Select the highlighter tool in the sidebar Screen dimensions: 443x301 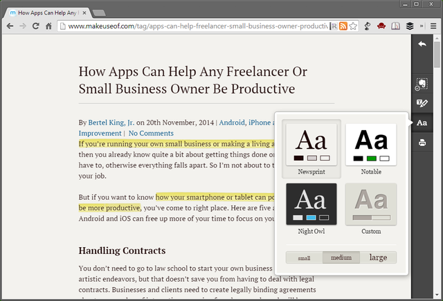422,104
